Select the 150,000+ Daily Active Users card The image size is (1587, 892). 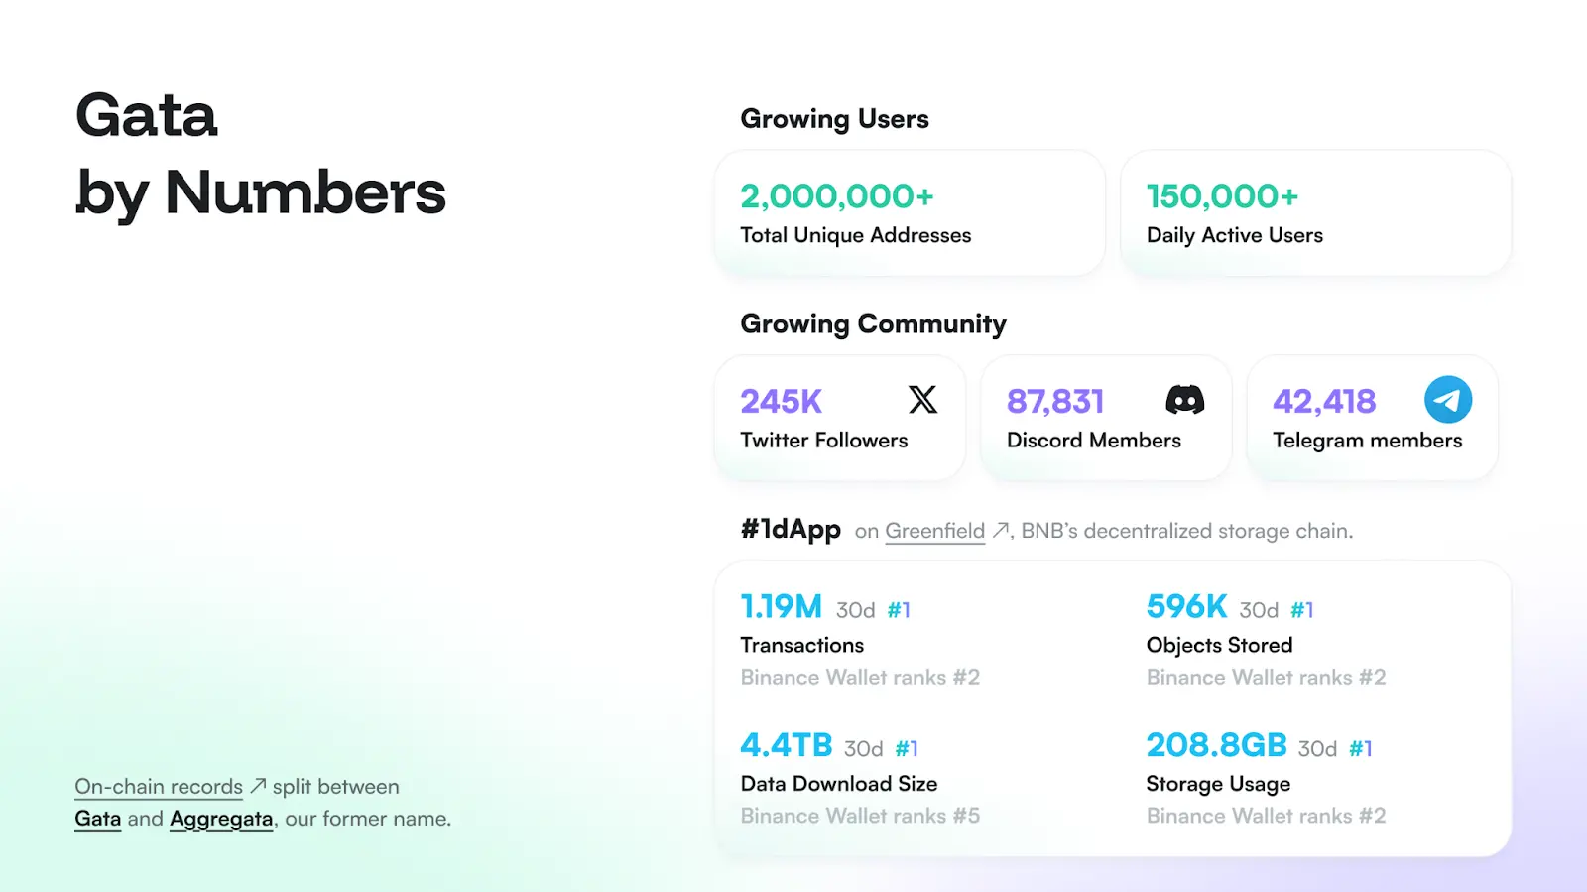click(1314, 213)
